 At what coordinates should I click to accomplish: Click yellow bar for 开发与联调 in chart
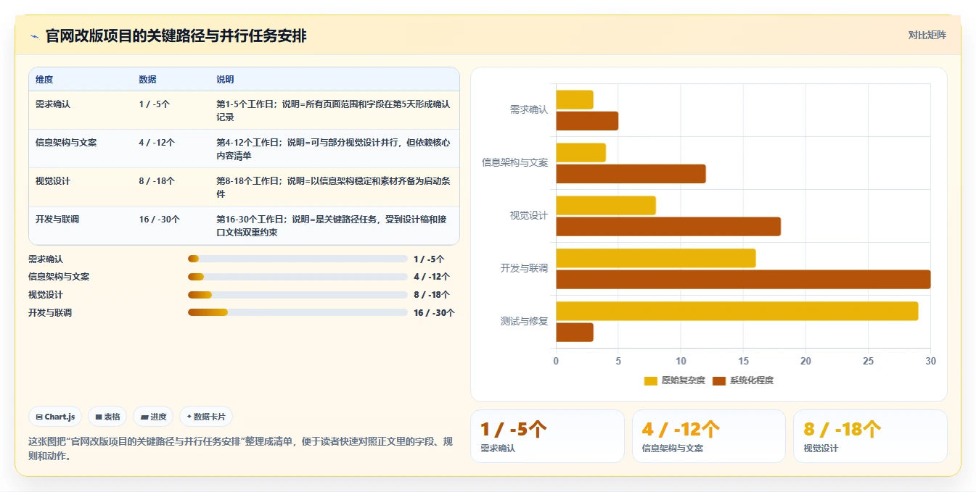(x=656, y=259)
